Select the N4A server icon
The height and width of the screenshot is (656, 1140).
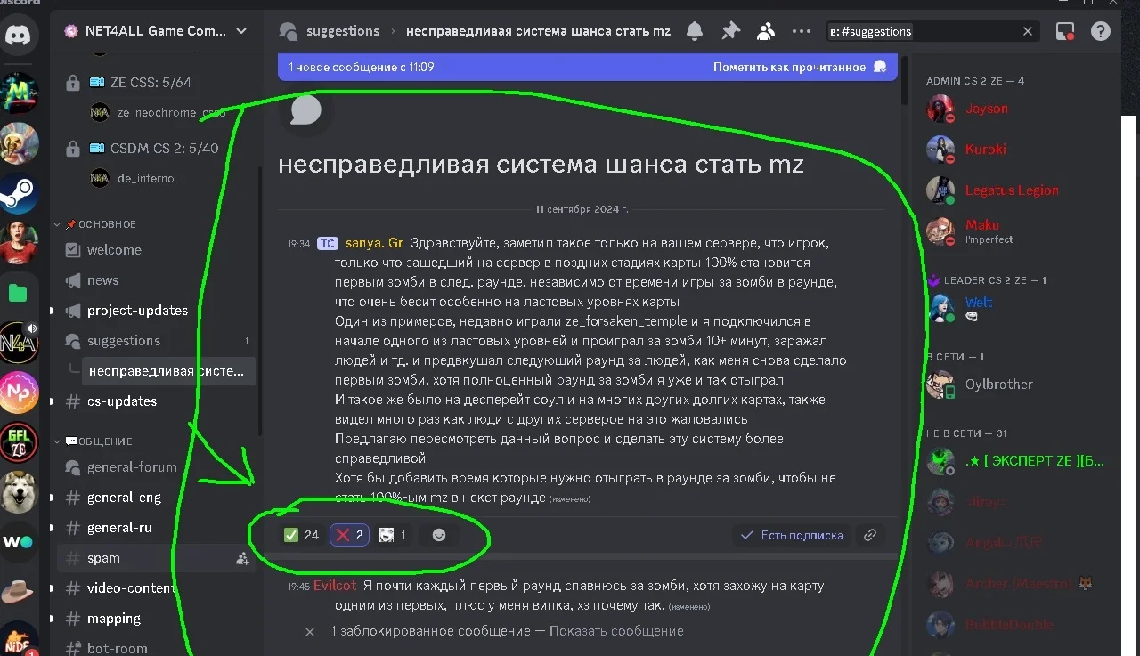(x=19, y=343)
